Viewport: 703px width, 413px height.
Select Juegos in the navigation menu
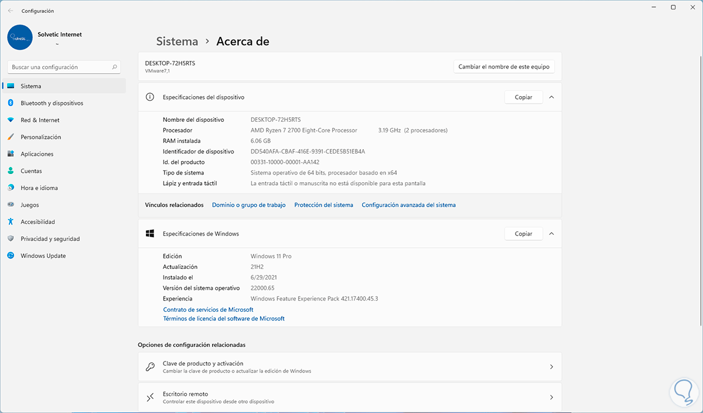[x=29, y=205]
